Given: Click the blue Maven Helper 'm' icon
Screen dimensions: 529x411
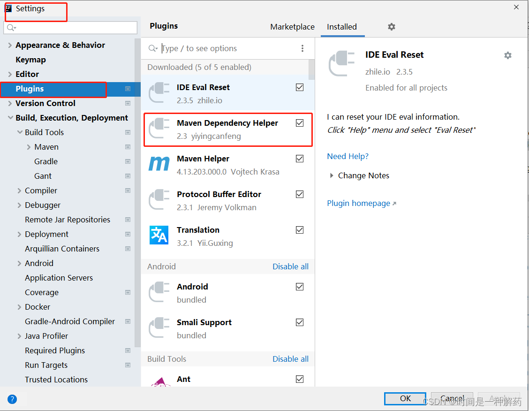Looking at the screenshot, I should tap(159, 164).
